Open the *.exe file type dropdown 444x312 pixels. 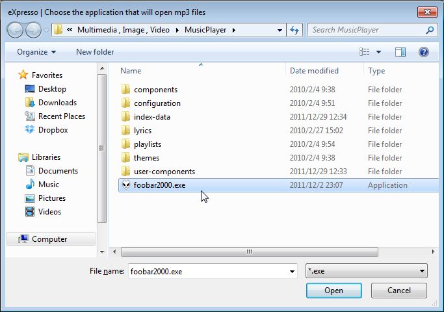(367, 271)
